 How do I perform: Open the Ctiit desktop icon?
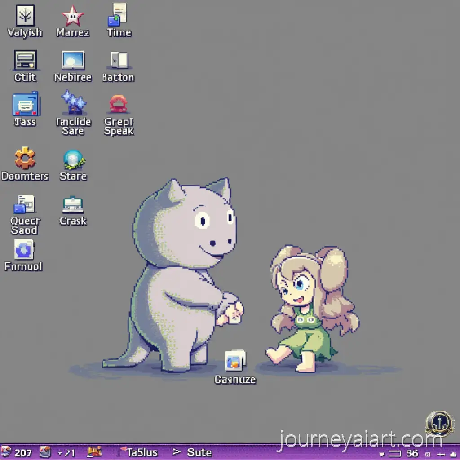25,61
